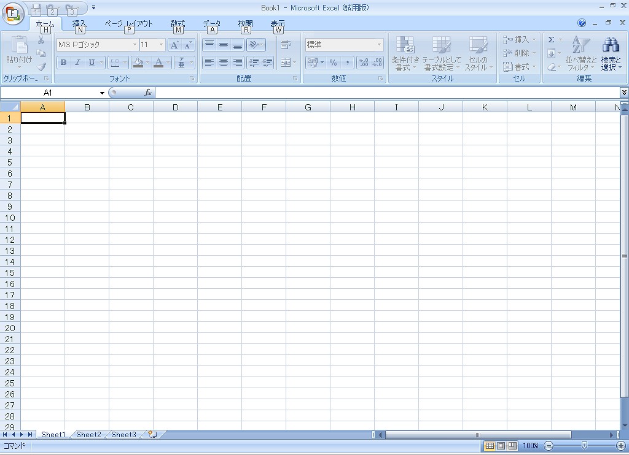Viewport: 629px width, 455px height.
Task: Apply cell borders icon
Action: (115, 63)
